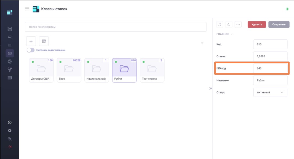Viewport: 294px width, 159px height.
Task: Open the hamburger menu beside Классы ставок
Action: click(27, 9)
